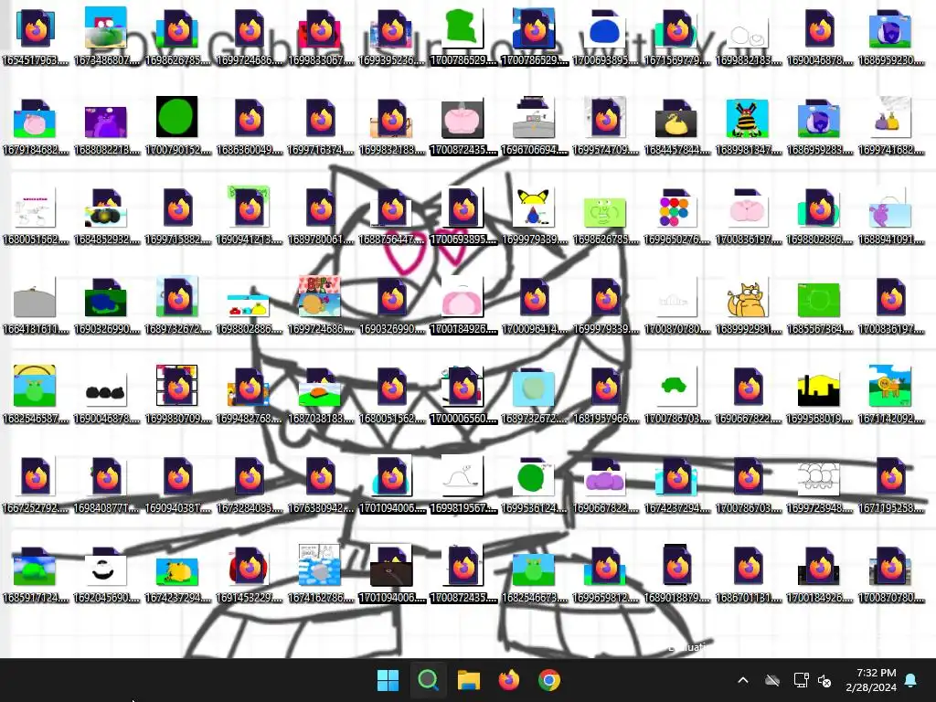Select the green square thumbnail 1685567364
The width and height of the screenshot is (936, 702).
(x=819, y=299)
